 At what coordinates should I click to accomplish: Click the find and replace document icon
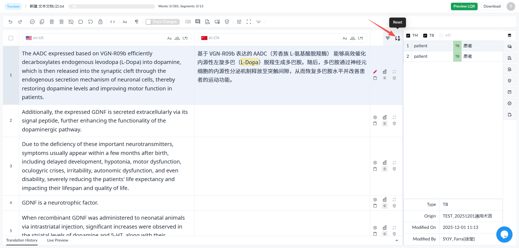coord(208,22)
